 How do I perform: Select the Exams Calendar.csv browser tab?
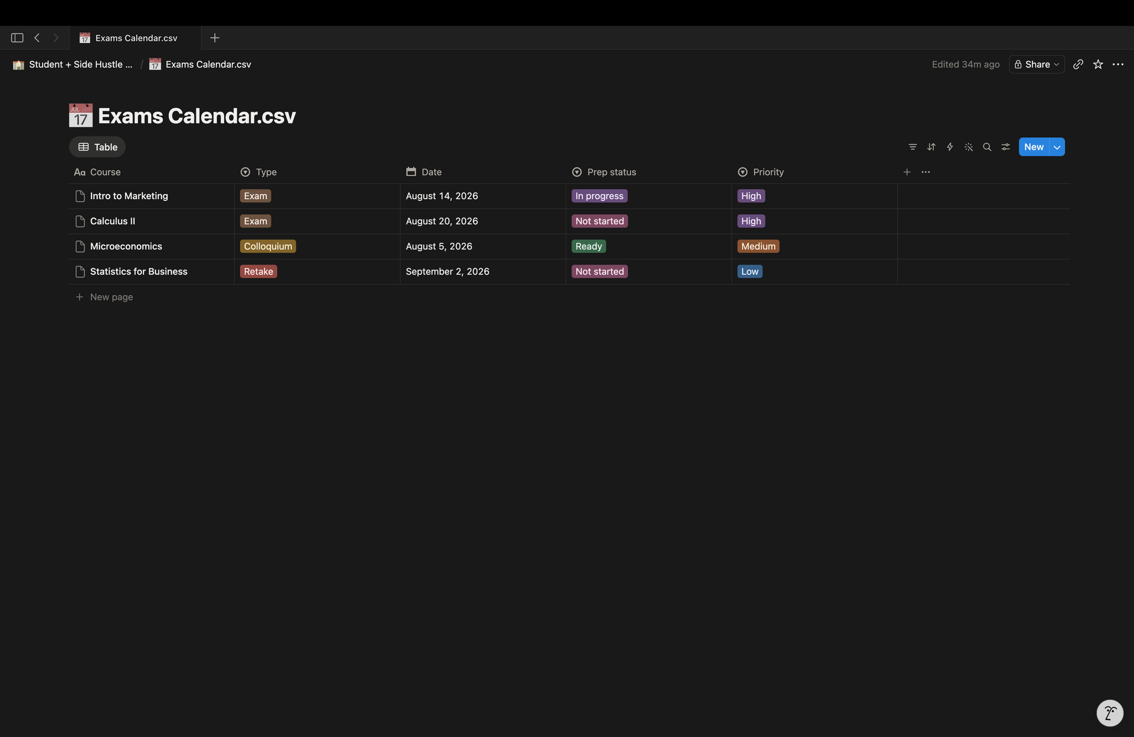tap(135, 38)
